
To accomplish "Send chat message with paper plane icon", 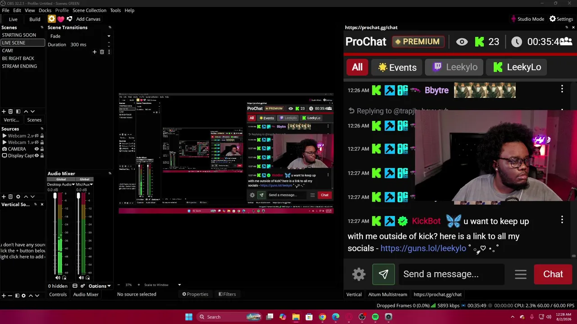I will coord(384,274).
